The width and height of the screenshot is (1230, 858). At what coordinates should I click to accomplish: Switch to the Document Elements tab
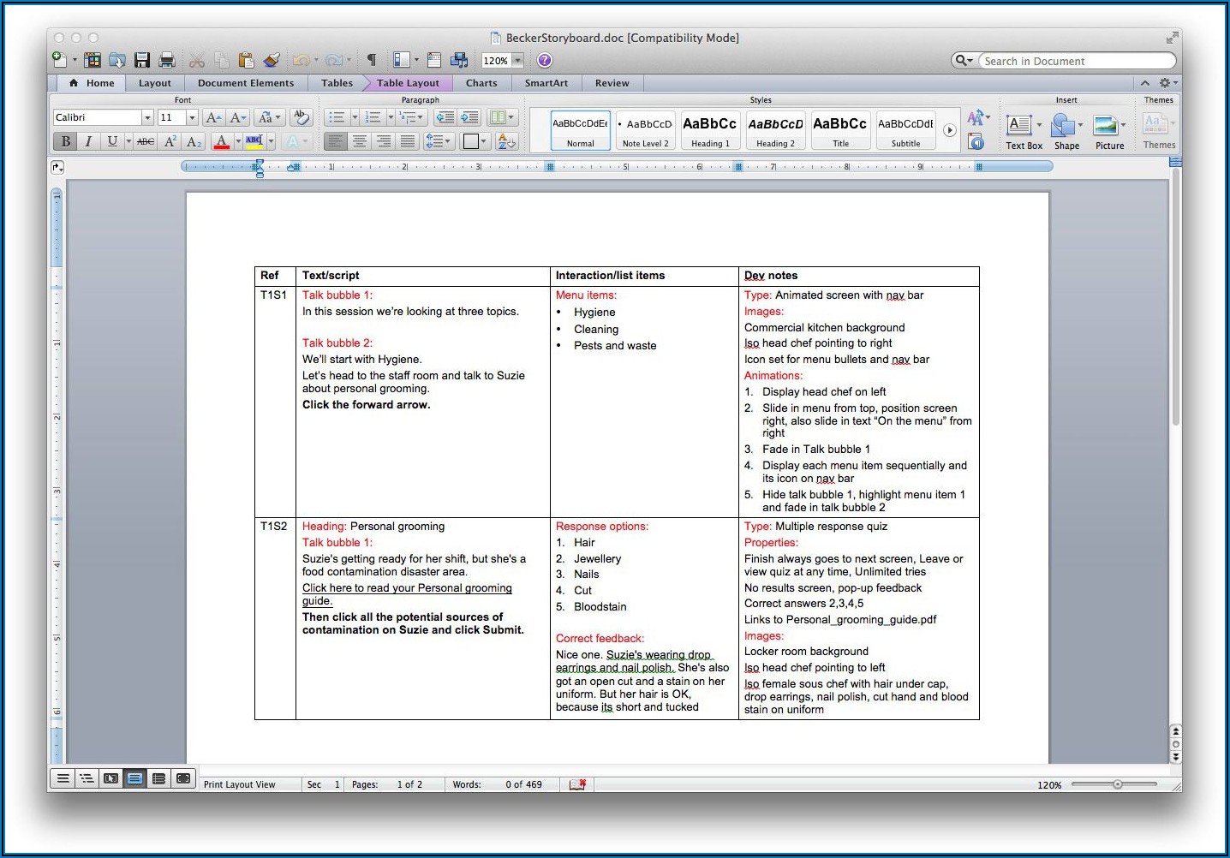pyautogui.click(x=245, y=83)
